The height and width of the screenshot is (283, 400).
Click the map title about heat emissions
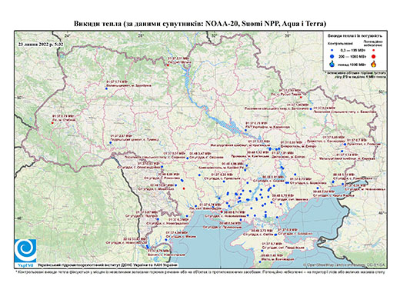[200, 24]
